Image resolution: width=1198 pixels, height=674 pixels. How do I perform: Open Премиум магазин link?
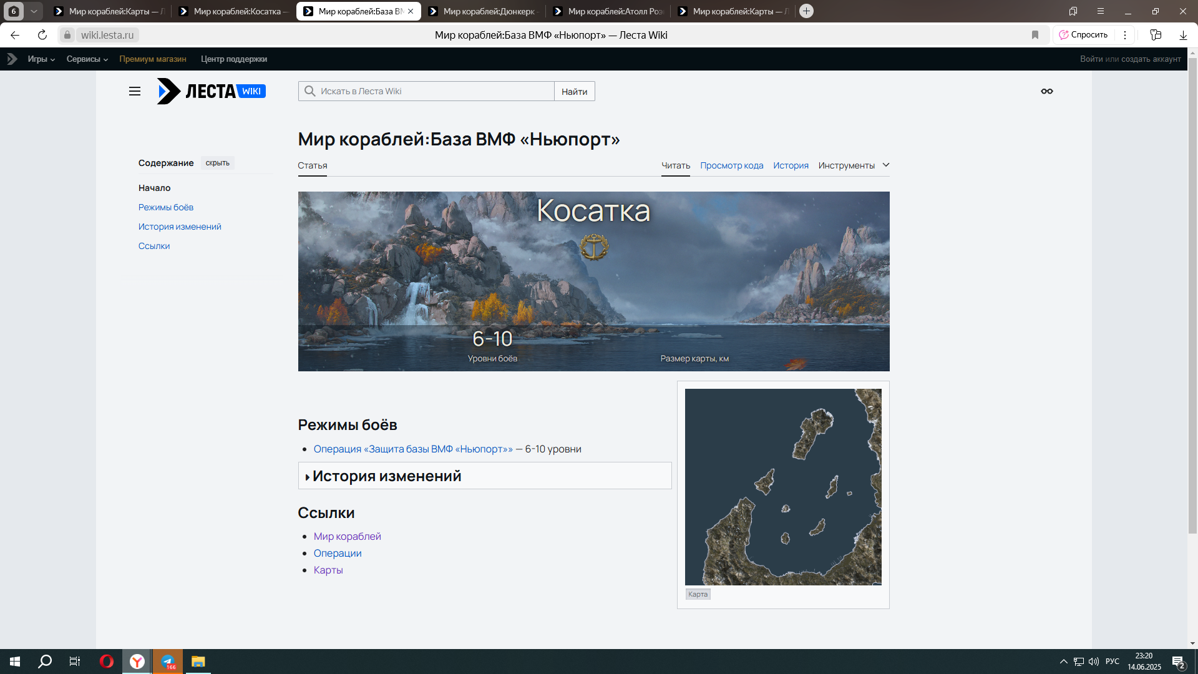(x=153, y=59)
